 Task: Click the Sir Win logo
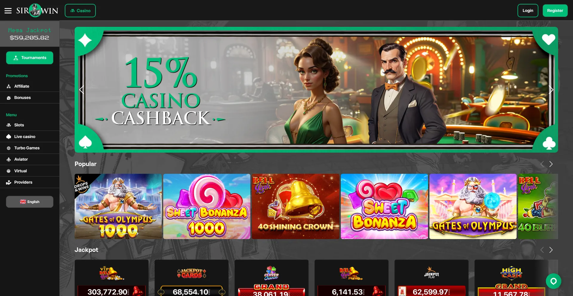tap(37, 11)
